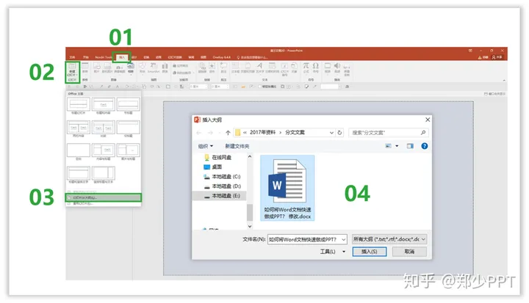Select the Section Header layout thumbnail
The height and width of the screenshot is (303, 529).
click(128, 104)
